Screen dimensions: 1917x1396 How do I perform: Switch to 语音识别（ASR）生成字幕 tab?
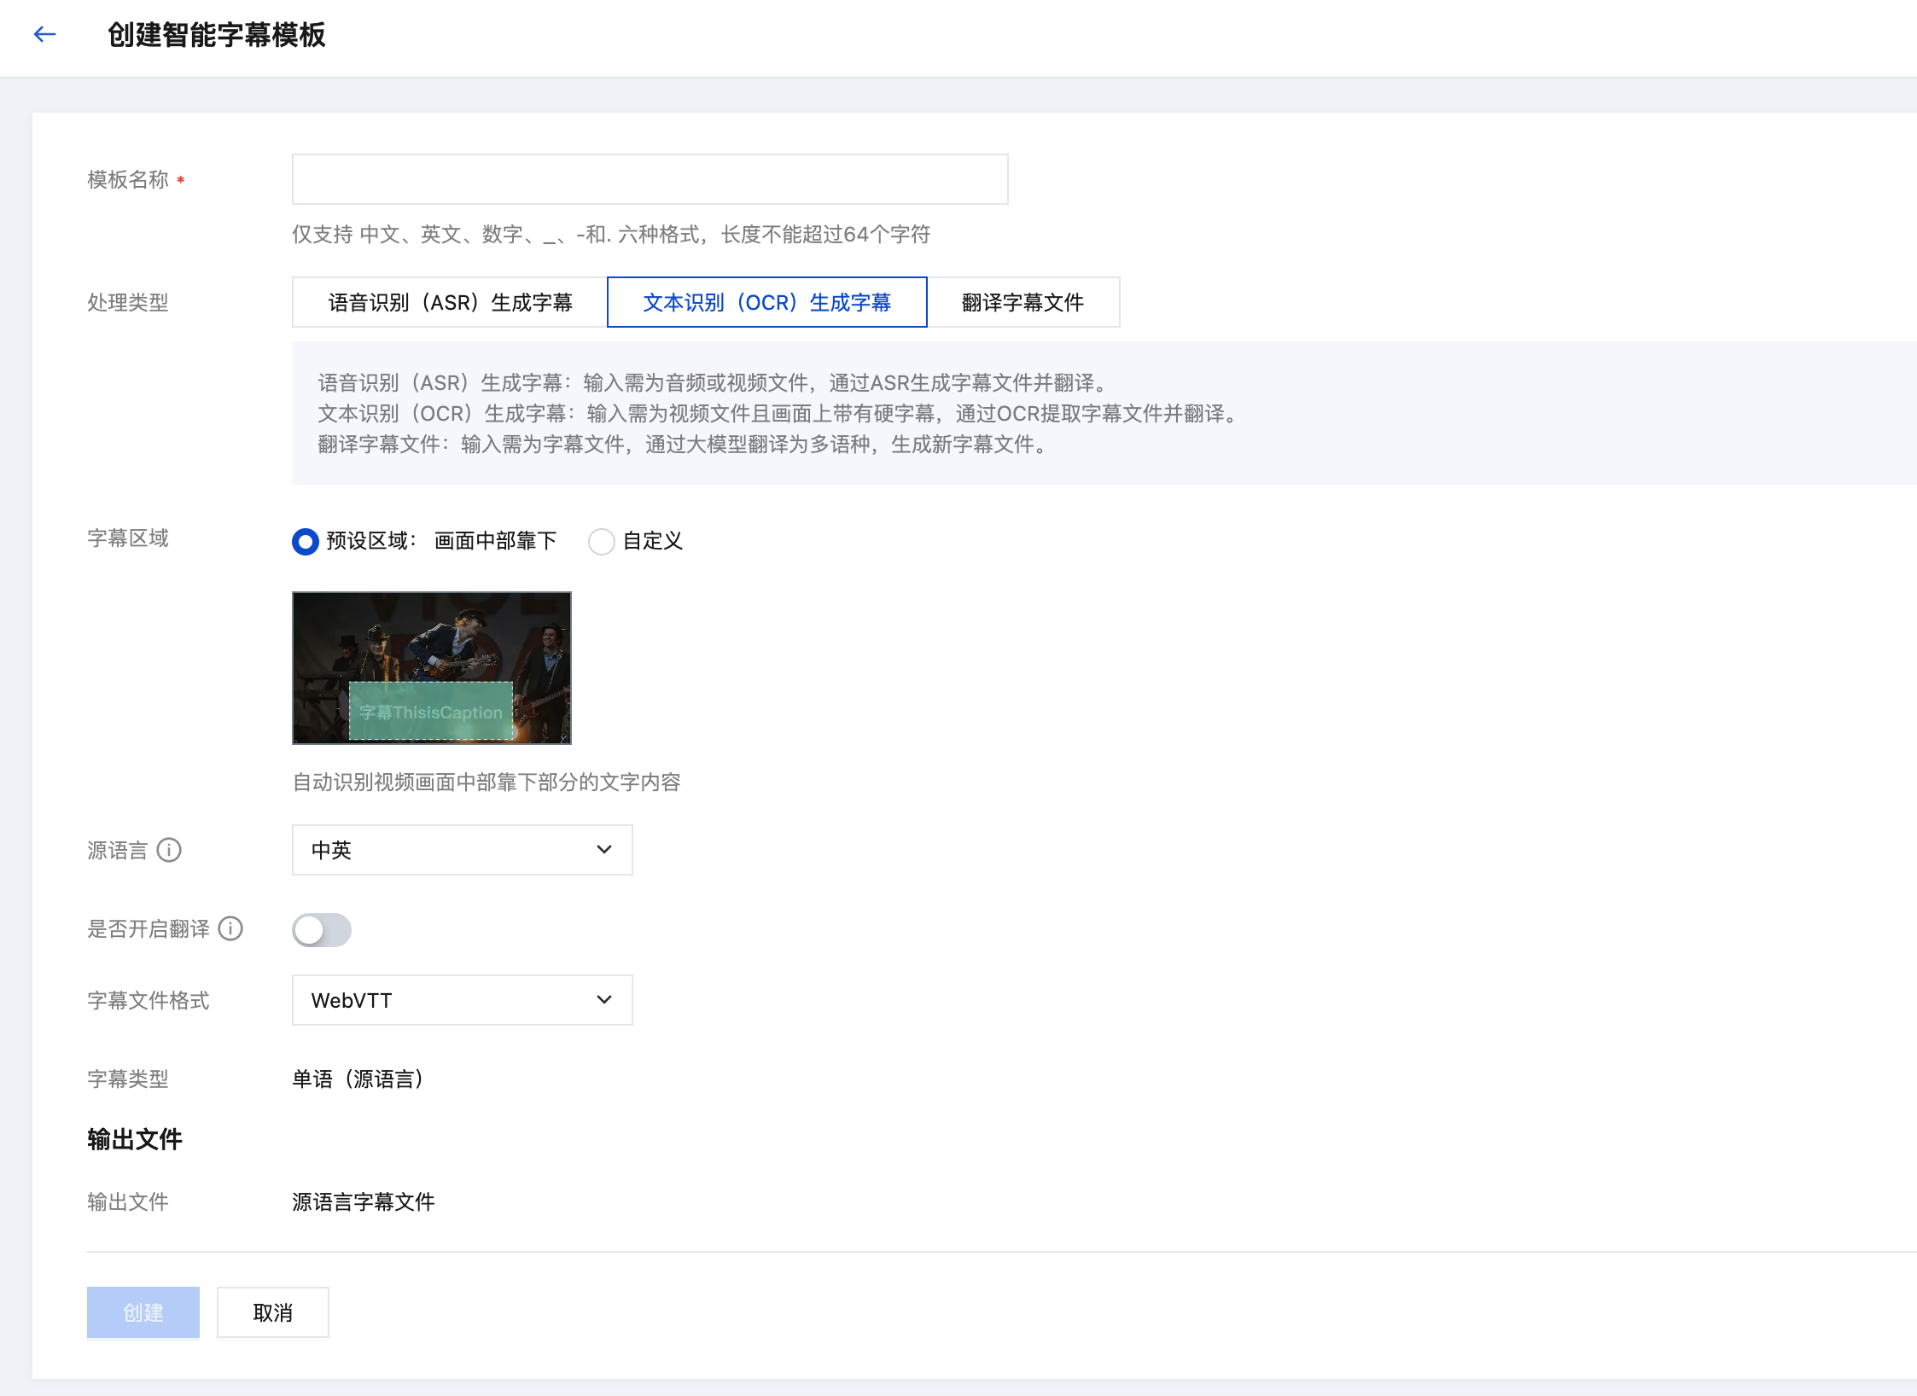click(x=450, y=302)
